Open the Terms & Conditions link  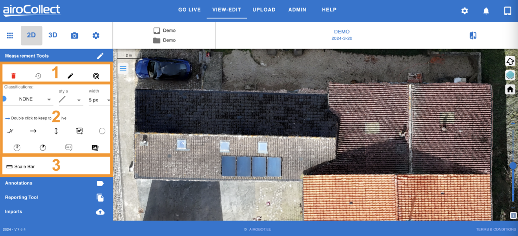coord(494,229)
